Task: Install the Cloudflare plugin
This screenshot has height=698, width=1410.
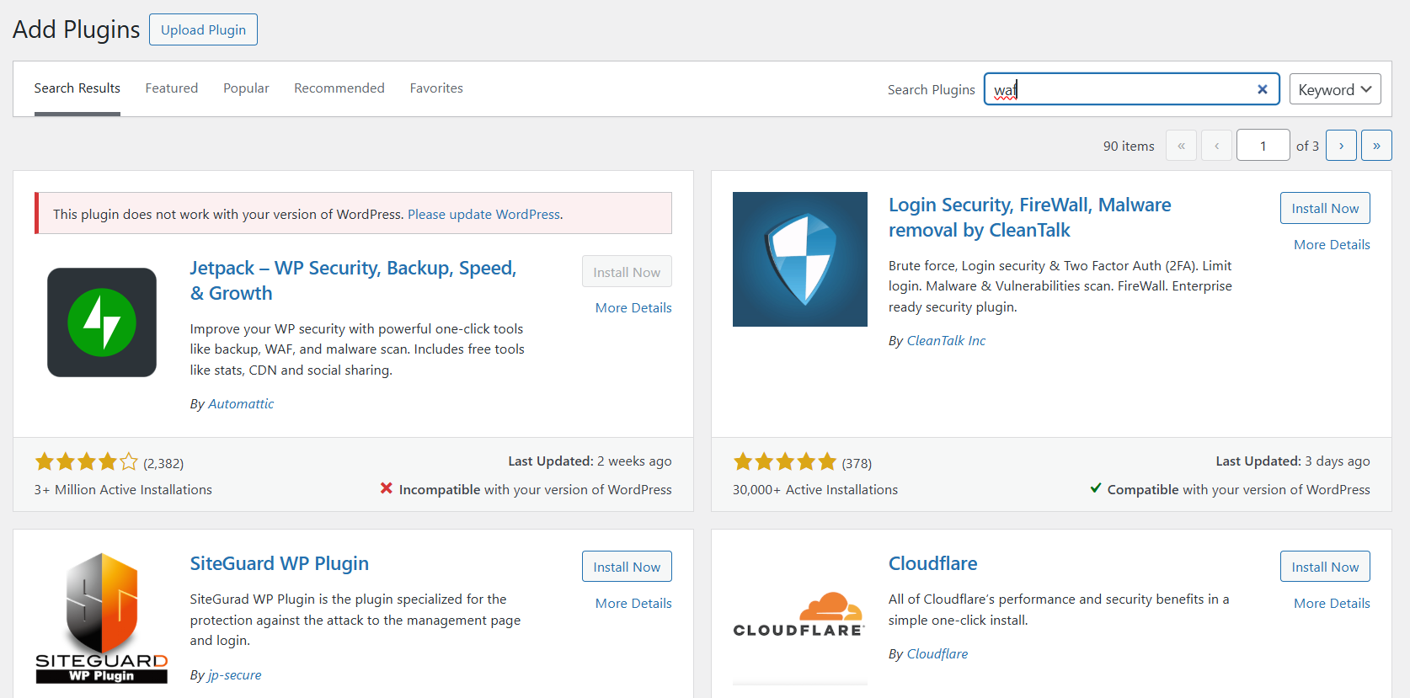Action: tap(1325, 567)
